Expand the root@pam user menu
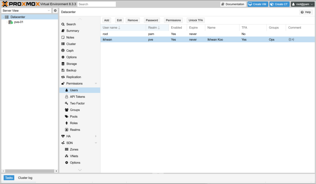Screen dimensions: 316x184 [x=303, y=4]
